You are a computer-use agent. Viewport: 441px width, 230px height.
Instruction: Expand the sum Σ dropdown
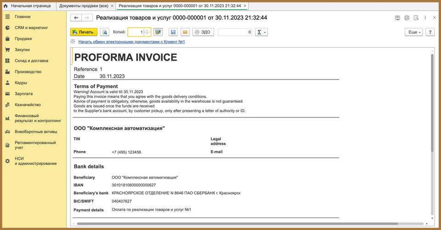(261, 32)
